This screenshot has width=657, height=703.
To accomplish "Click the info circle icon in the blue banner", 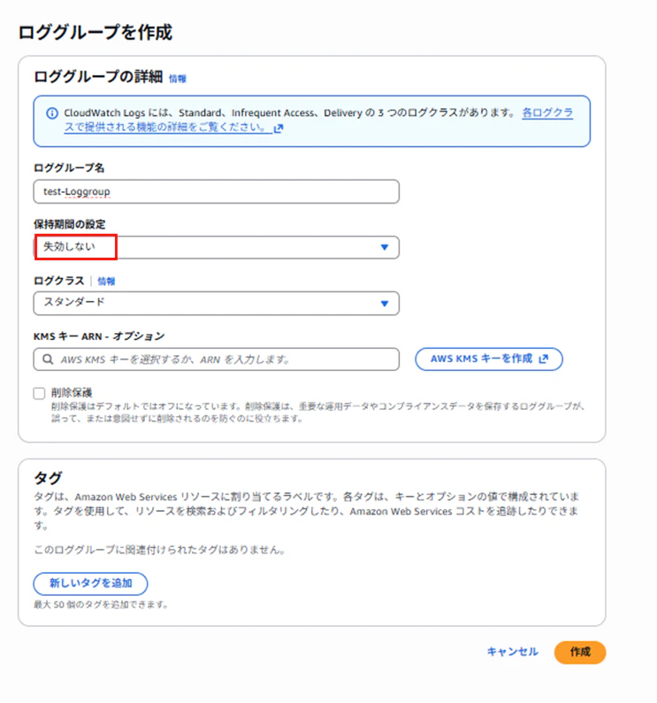I will pyautogui.click(x=52, y=113).
